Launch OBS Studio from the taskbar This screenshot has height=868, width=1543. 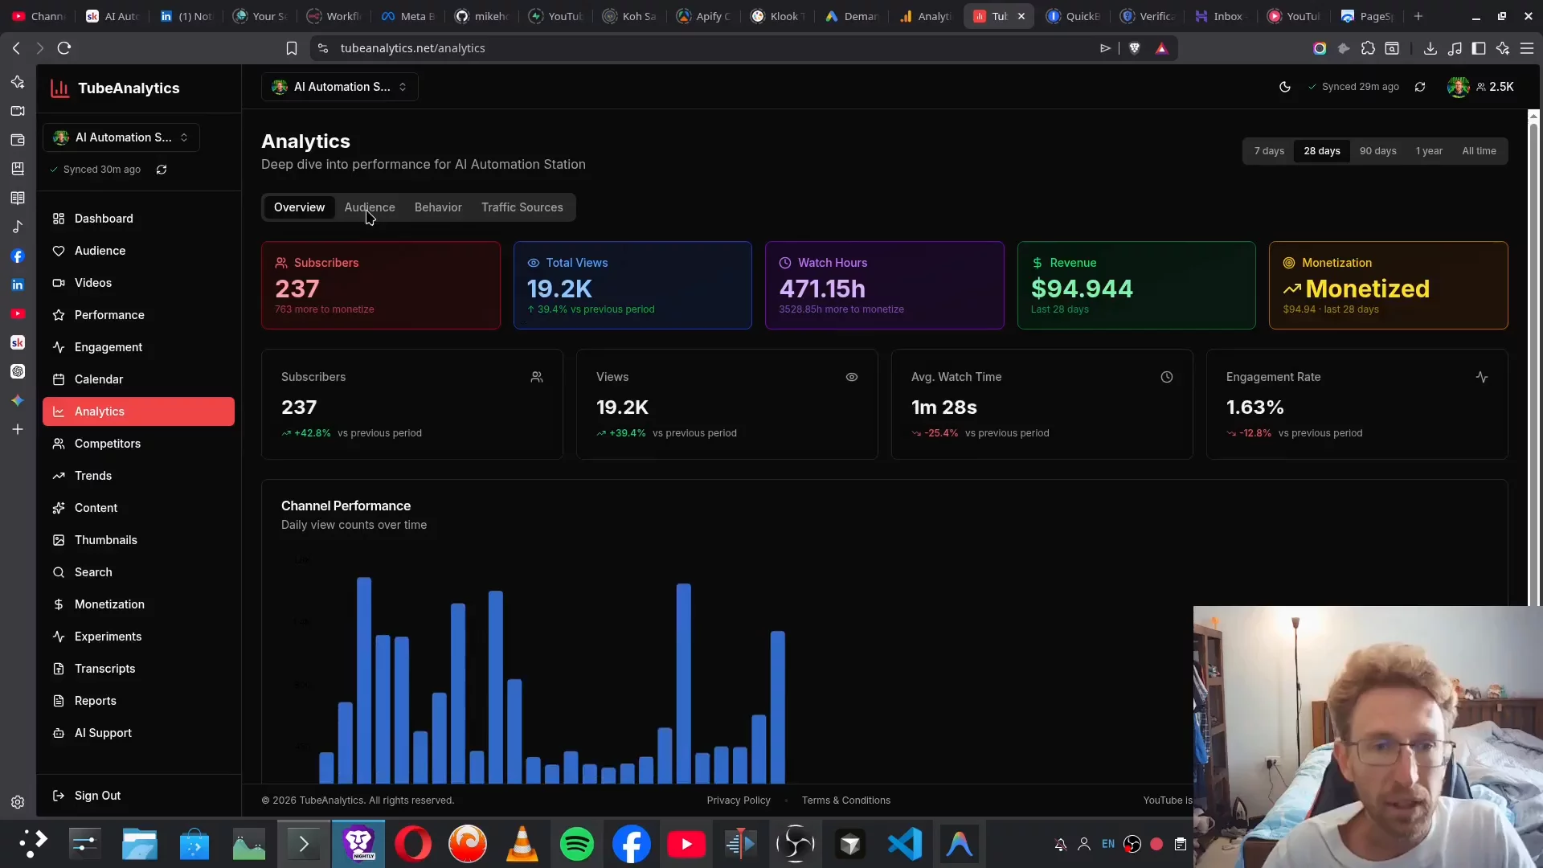pos(795,844)
